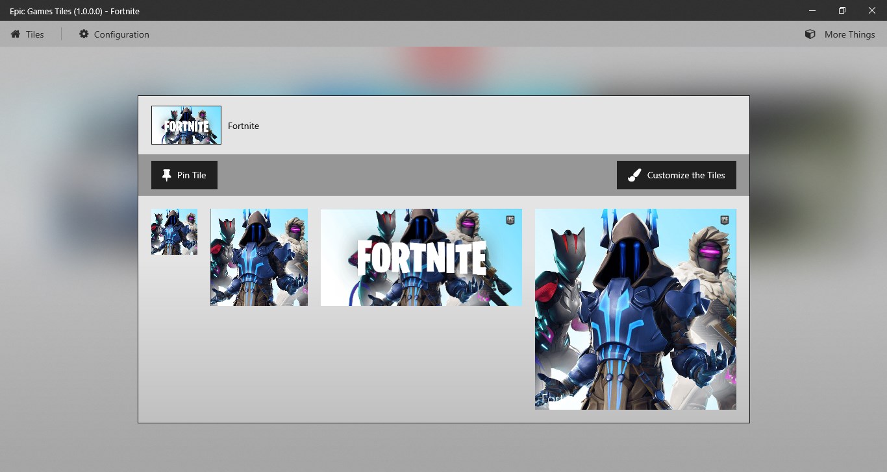Open the More Things menu
Viewport: 887px width, 472px height.
(840, 34)
